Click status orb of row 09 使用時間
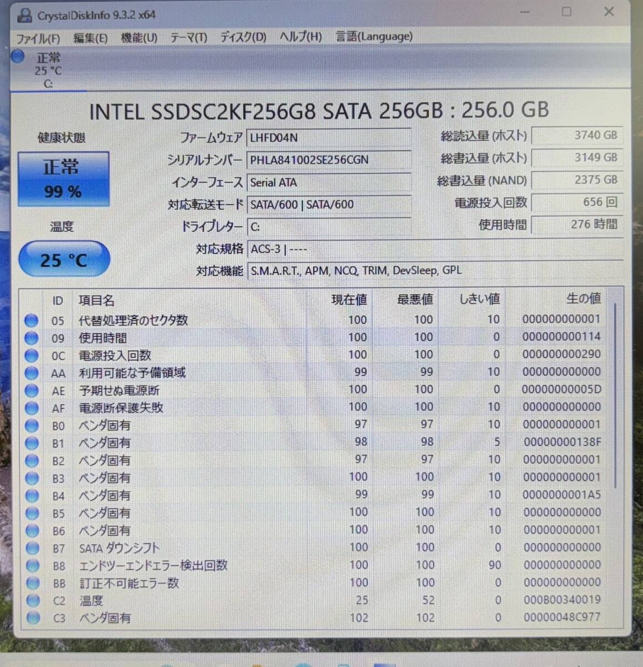The image size is (643, 667). [32, 337]
